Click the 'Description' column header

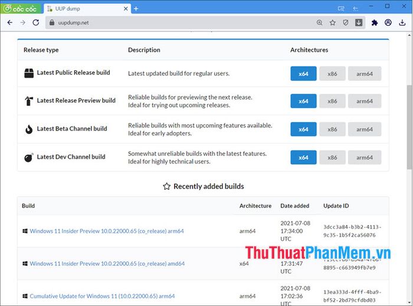click(144, 50)
